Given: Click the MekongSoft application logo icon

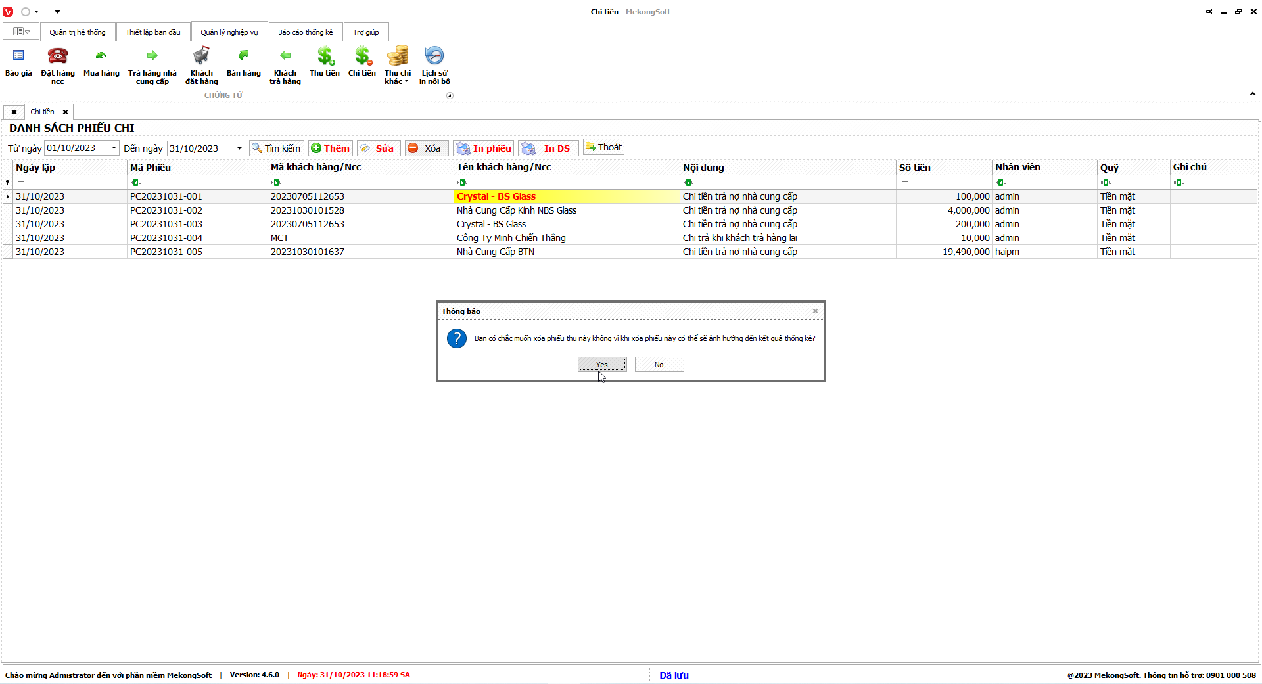Looking at the screenshot, I should coord(8,12).
